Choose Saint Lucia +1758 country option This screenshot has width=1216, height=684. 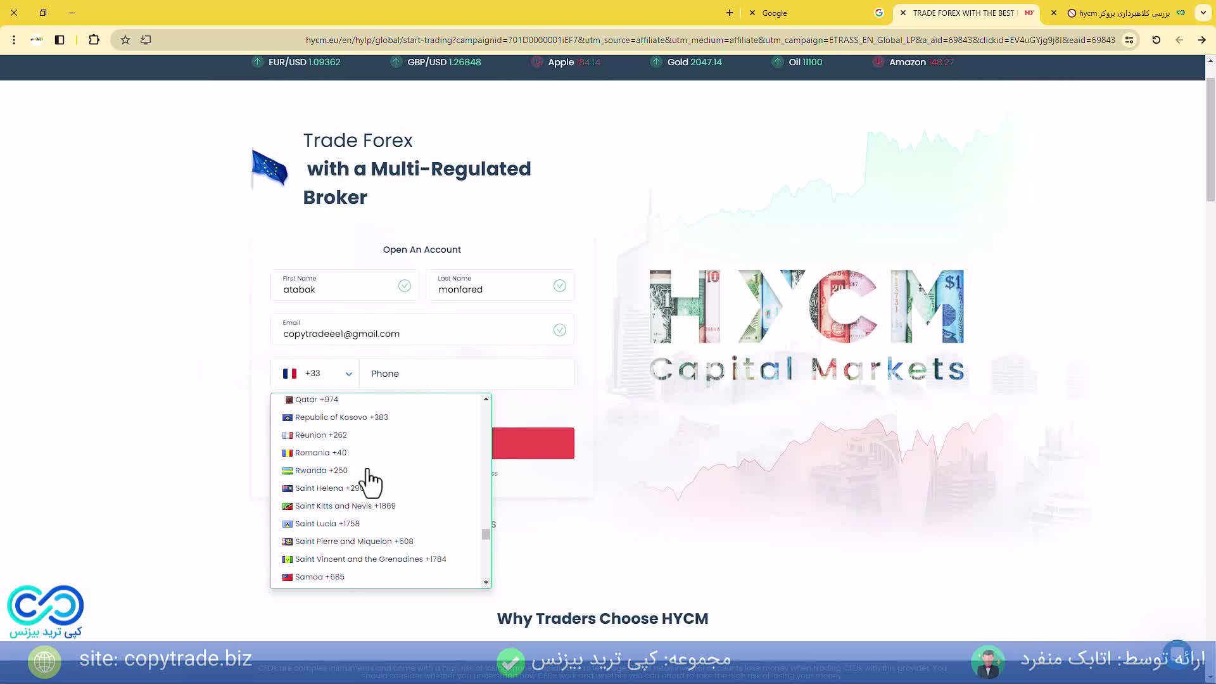[327, 524]
